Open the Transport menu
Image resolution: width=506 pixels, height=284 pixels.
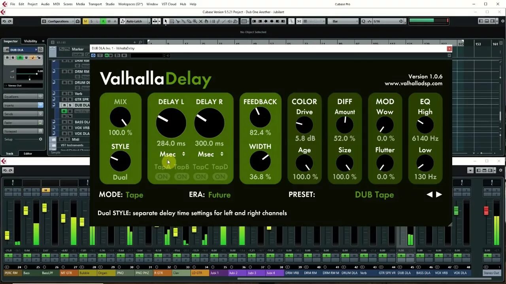click(x=95, y=4)
